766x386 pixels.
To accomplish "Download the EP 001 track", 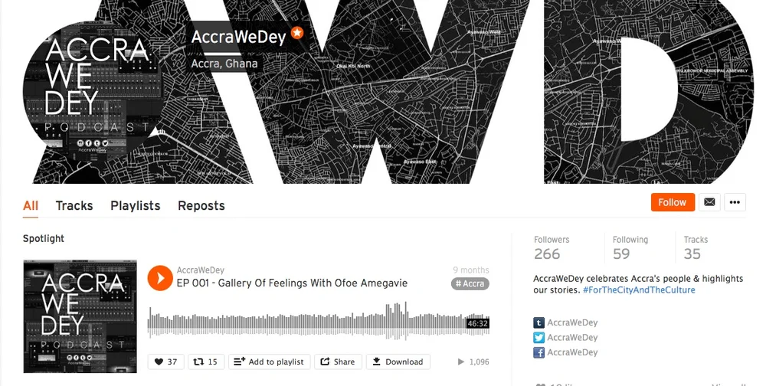I will pos(398,361).
